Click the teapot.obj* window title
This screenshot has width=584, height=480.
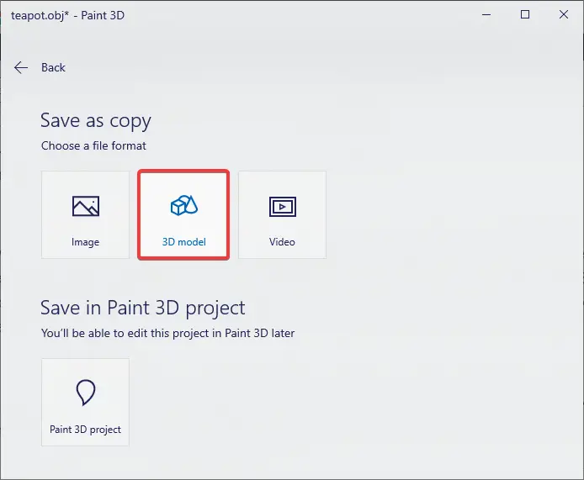click(x=67, y=16)
